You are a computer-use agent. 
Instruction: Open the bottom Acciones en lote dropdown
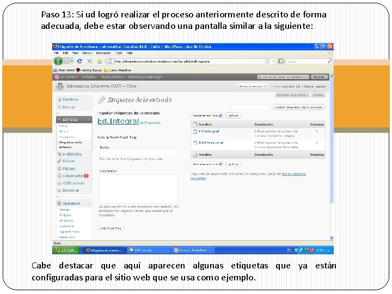coord(207,164)
